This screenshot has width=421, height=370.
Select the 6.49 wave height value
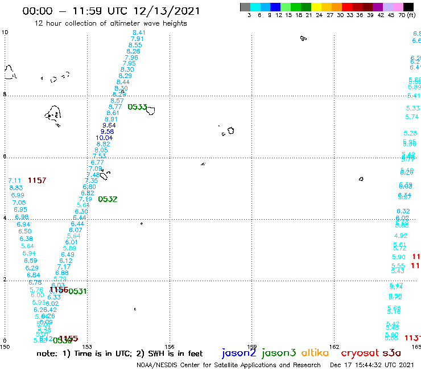[x=68, y=254]
